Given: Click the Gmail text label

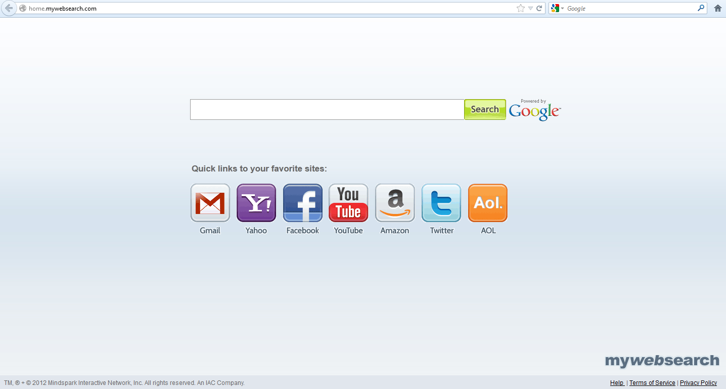Looking at the screenshot, I should point(210,231).
